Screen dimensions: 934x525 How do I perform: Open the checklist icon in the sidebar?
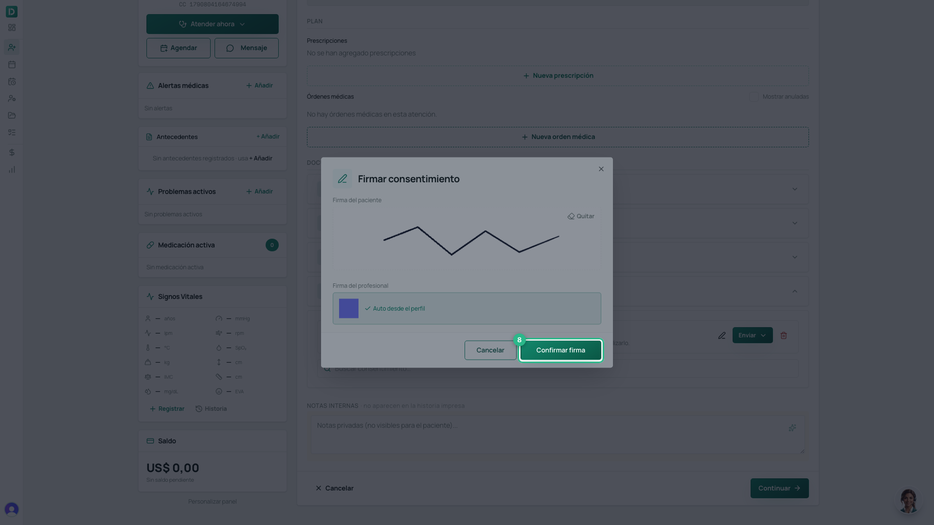[x=12, y=132]
